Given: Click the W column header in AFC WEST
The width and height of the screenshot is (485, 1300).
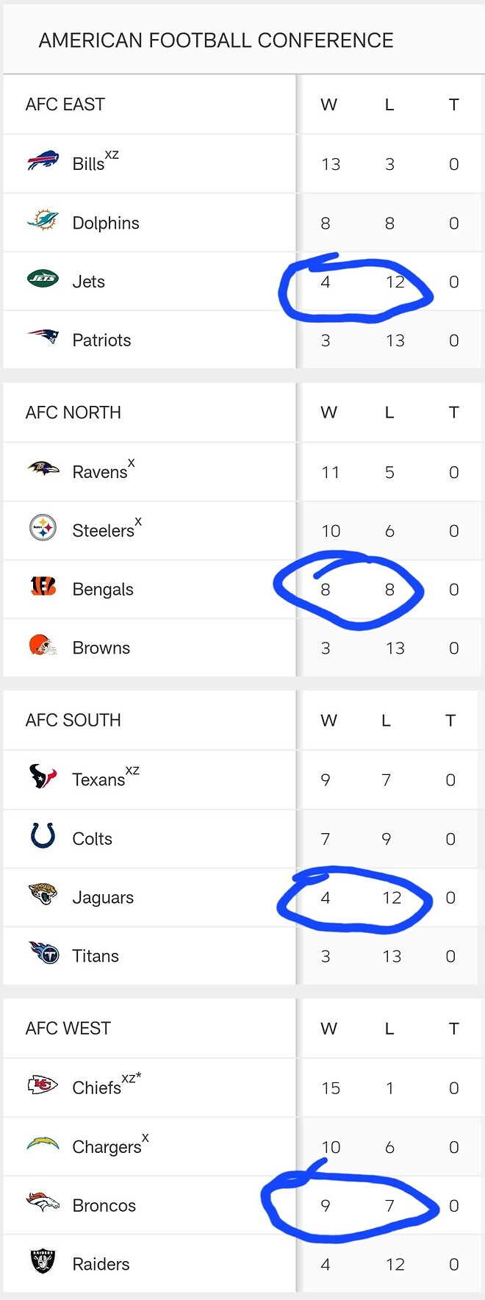Looking at the screenshot, I should point(328,1029).
